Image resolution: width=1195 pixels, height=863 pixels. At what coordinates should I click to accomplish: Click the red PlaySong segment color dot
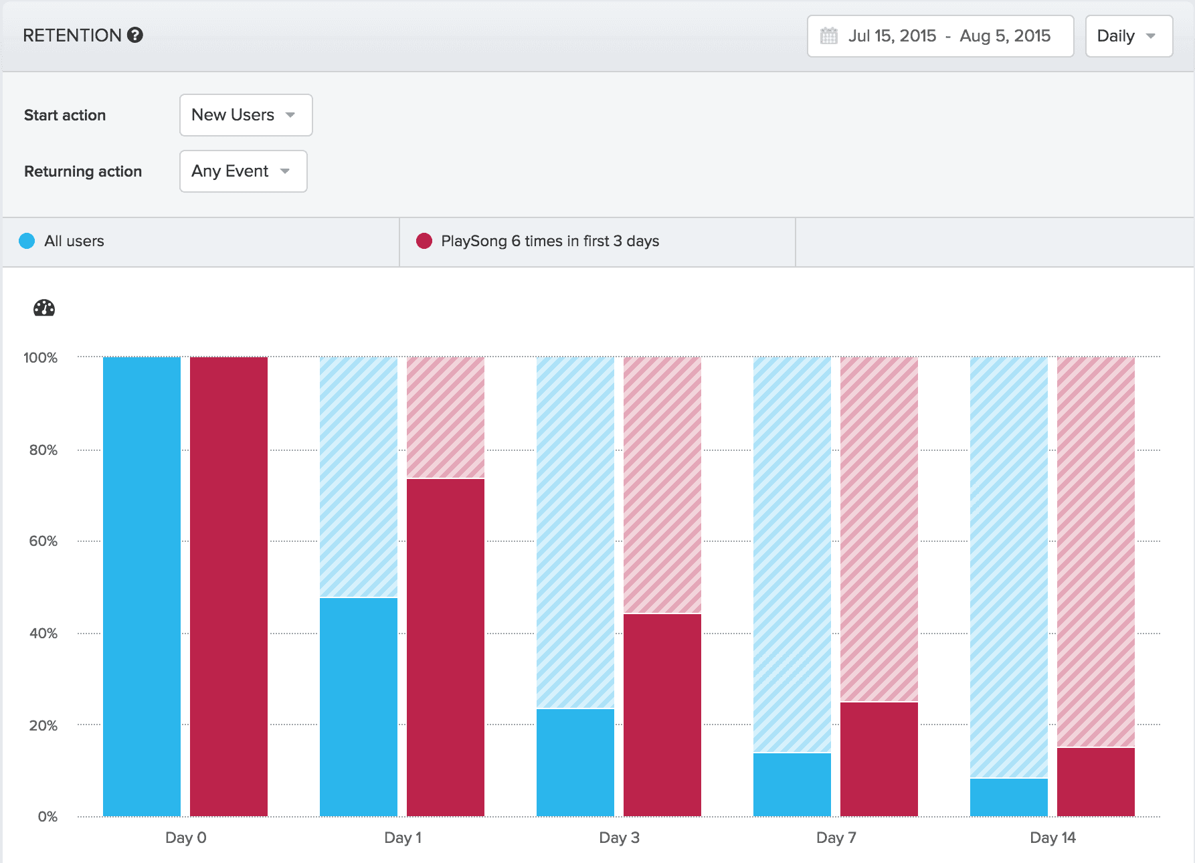(x=424, y=242)
